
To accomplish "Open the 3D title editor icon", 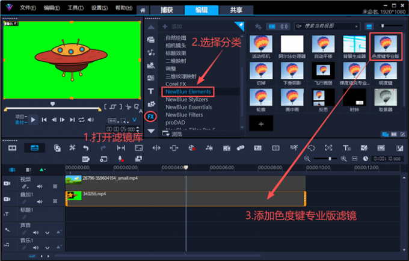I will (x=346, y=148).
